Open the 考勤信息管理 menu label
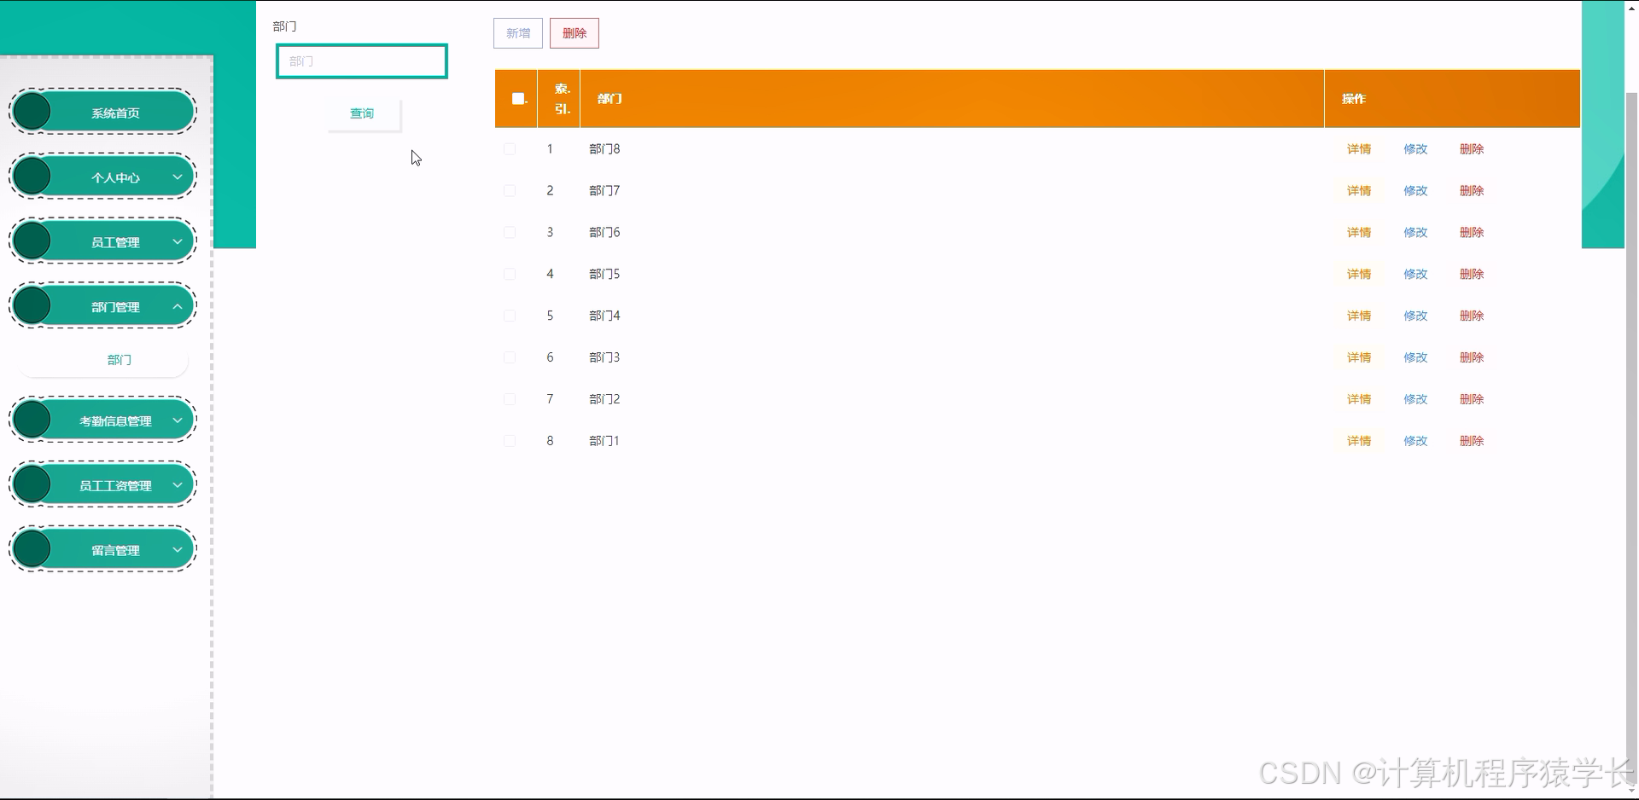 115,421
